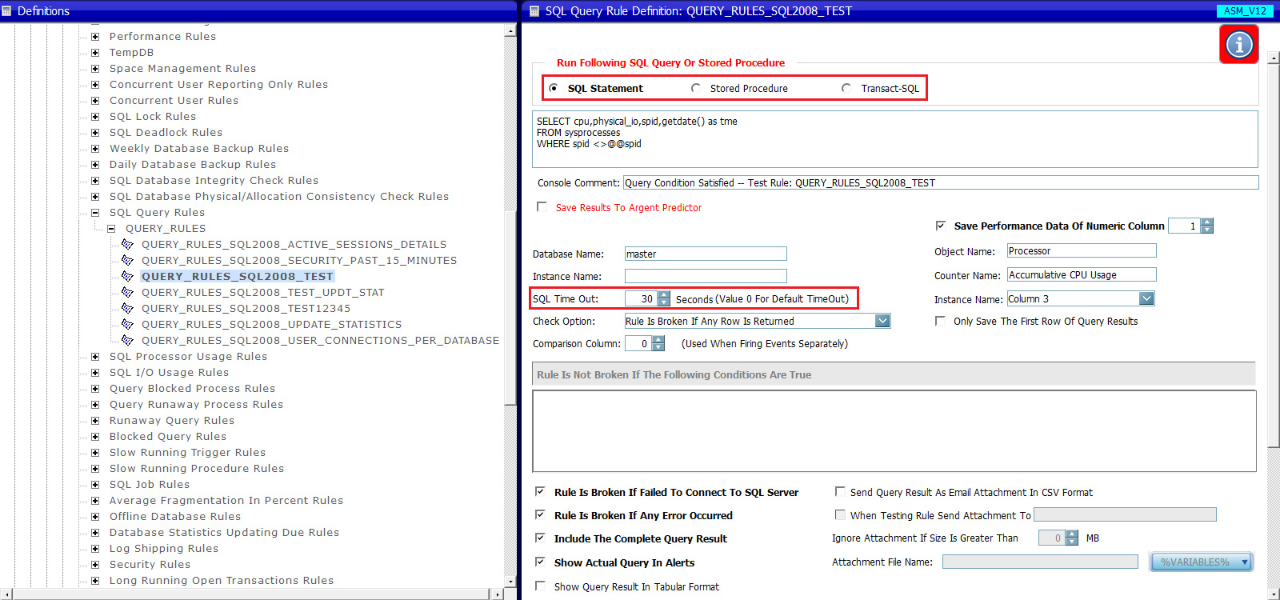This screenshot has width=1280, height=600.
Task: Click the QUERY_RULES_SQL2008_UPDATE_STATISTICS rule icon
Action: [x=127, y=324]
